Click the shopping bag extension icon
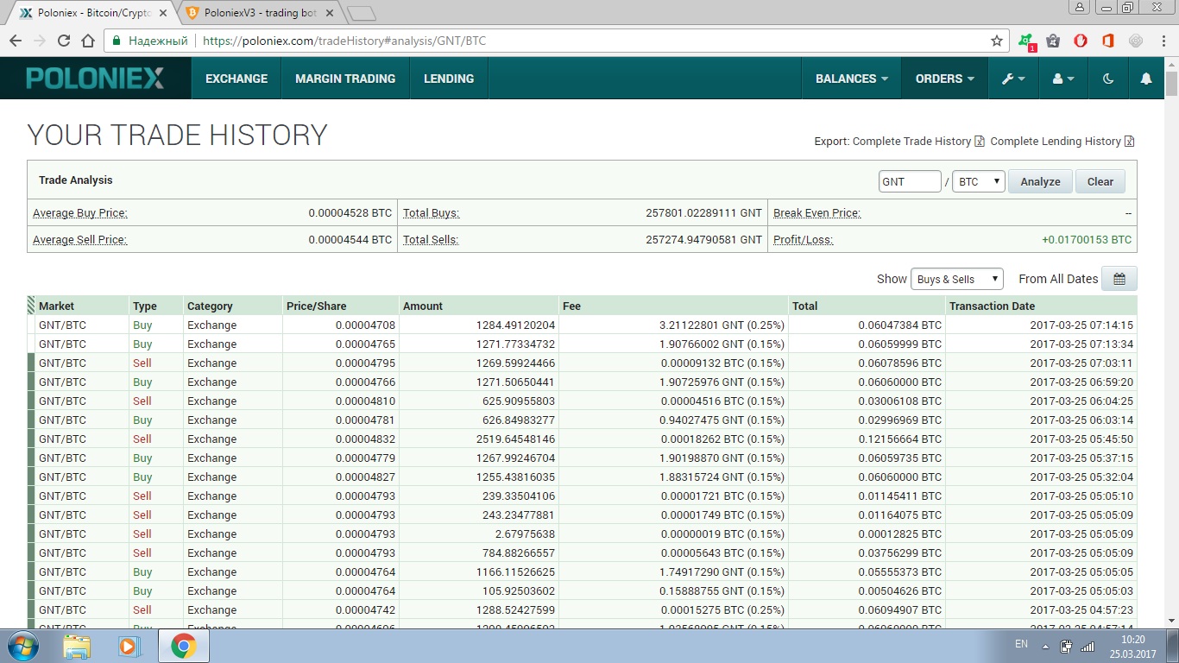Viewport: 1179px width, 663px height. coord(1053,41)
